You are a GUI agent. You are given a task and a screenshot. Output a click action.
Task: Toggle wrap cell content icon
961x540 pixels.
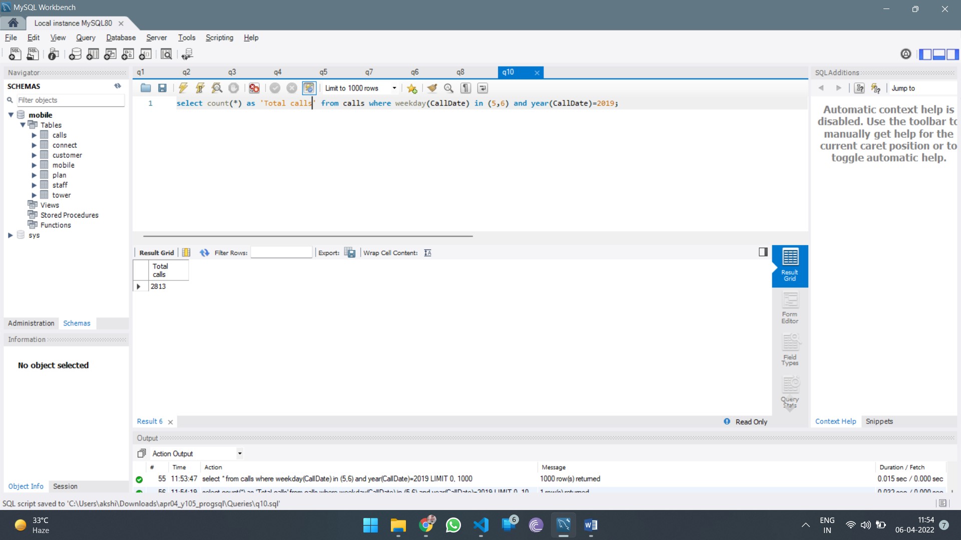click(427, 252)
